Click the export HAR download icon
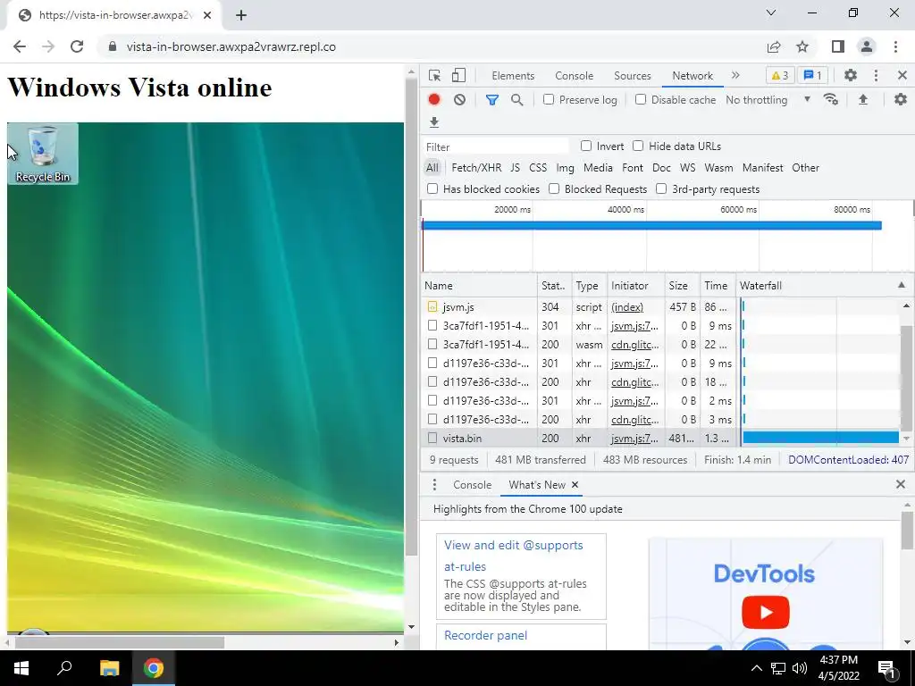915x686 pixels. click(434, 122)
